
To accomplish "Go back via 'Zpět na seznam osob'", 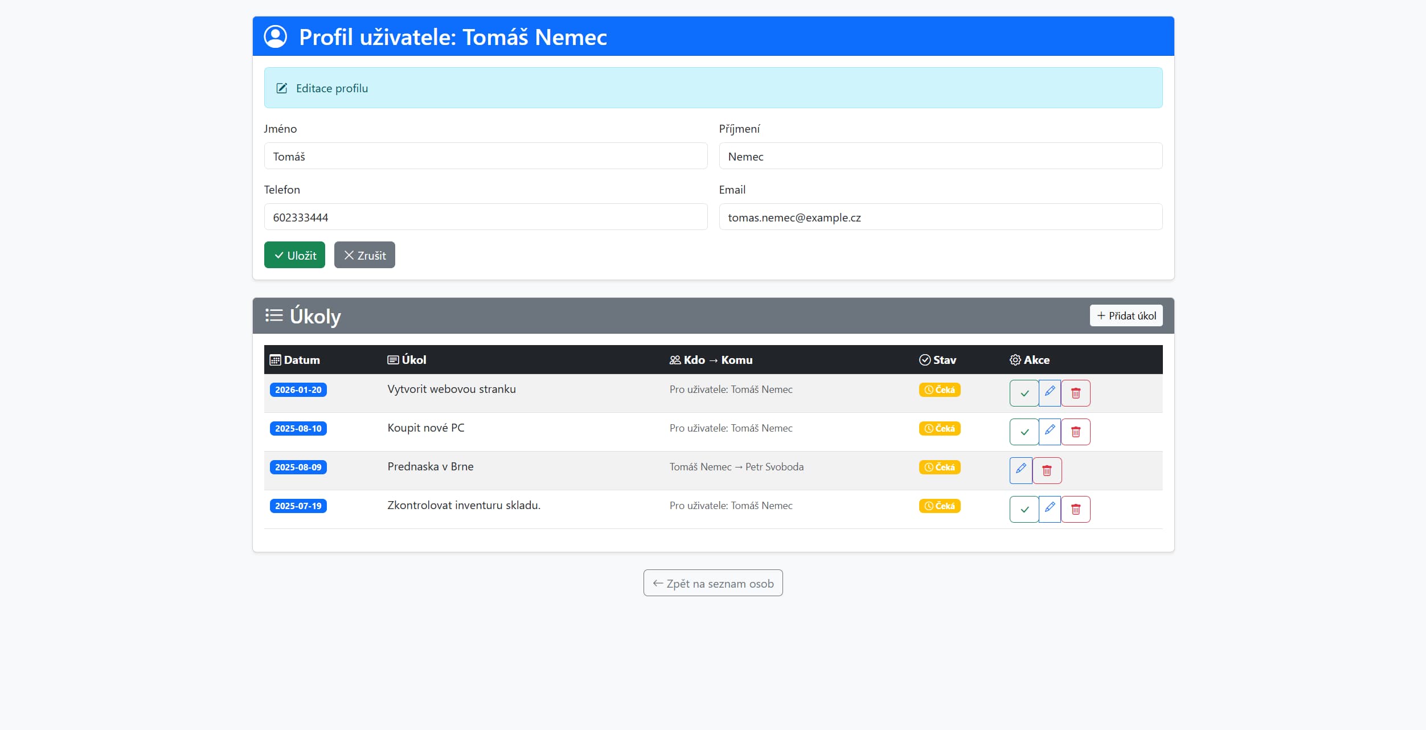I will pos(713,583).
